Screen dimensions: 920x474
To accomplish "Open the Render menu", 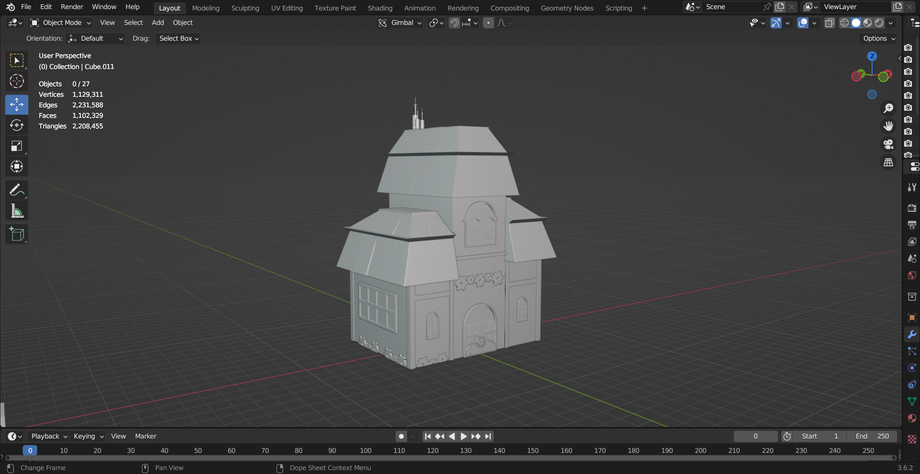I will click(72, 7).
